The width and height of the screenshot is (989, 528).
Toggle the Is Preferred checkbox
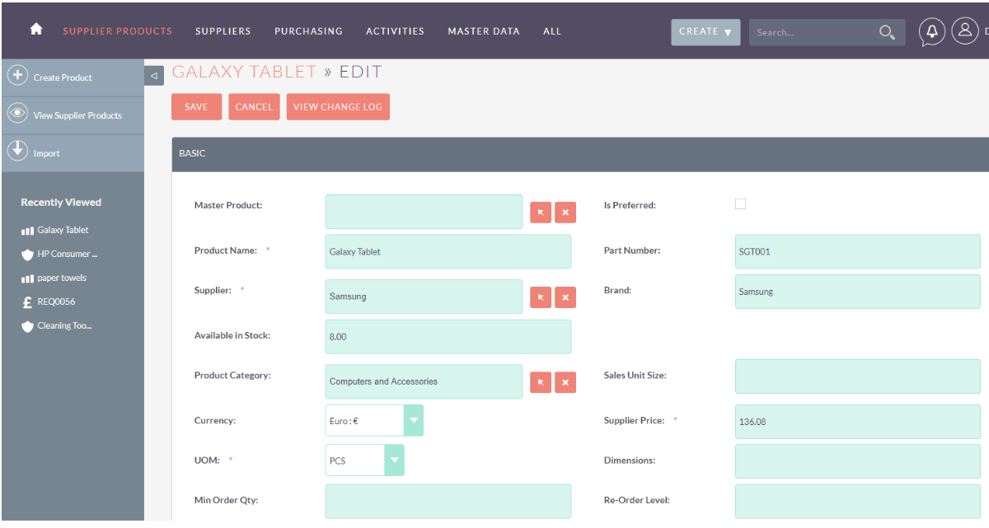740,203
